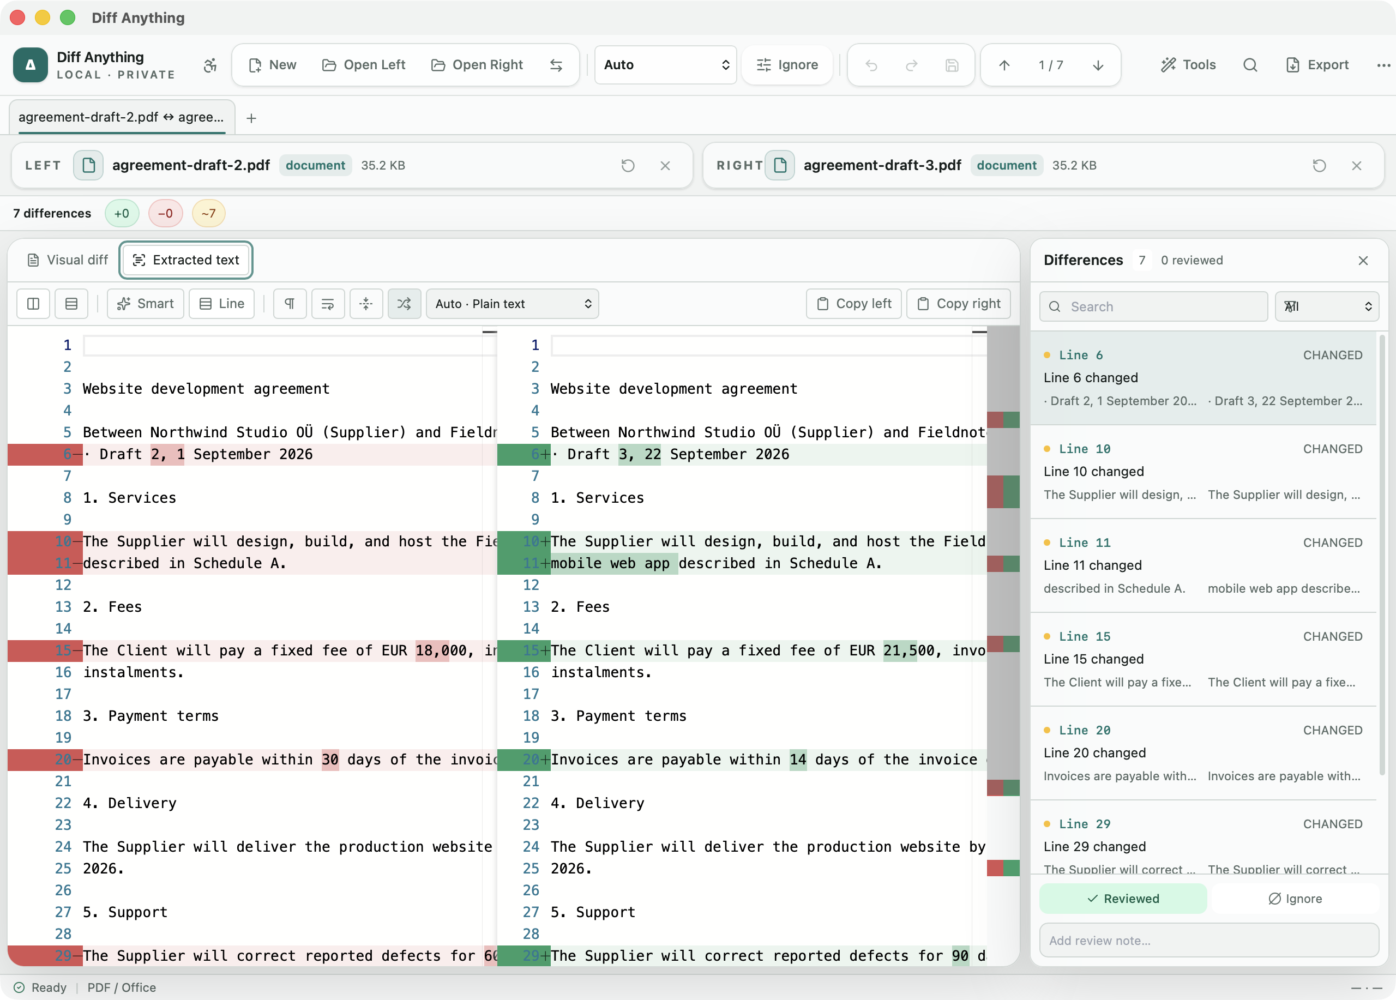Switch to side-by-side split view icon

(x=33, y=303)
